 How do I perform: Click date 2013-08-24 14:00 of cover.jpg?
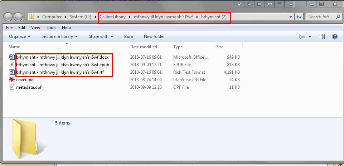point(146,79)
